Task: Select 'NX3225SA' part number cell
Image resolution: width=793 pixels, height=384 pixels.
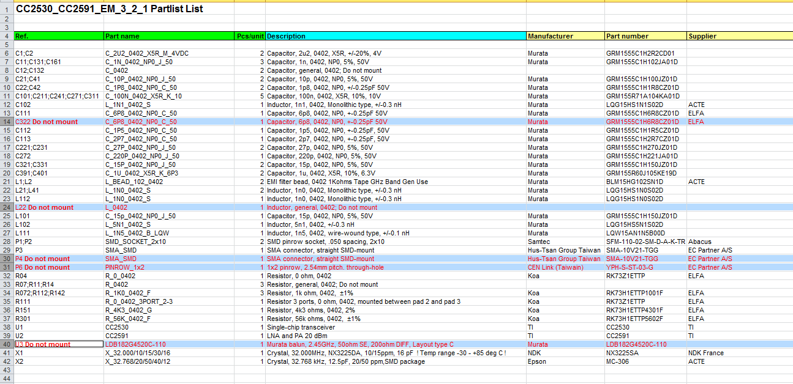Action: pos(645,353)
